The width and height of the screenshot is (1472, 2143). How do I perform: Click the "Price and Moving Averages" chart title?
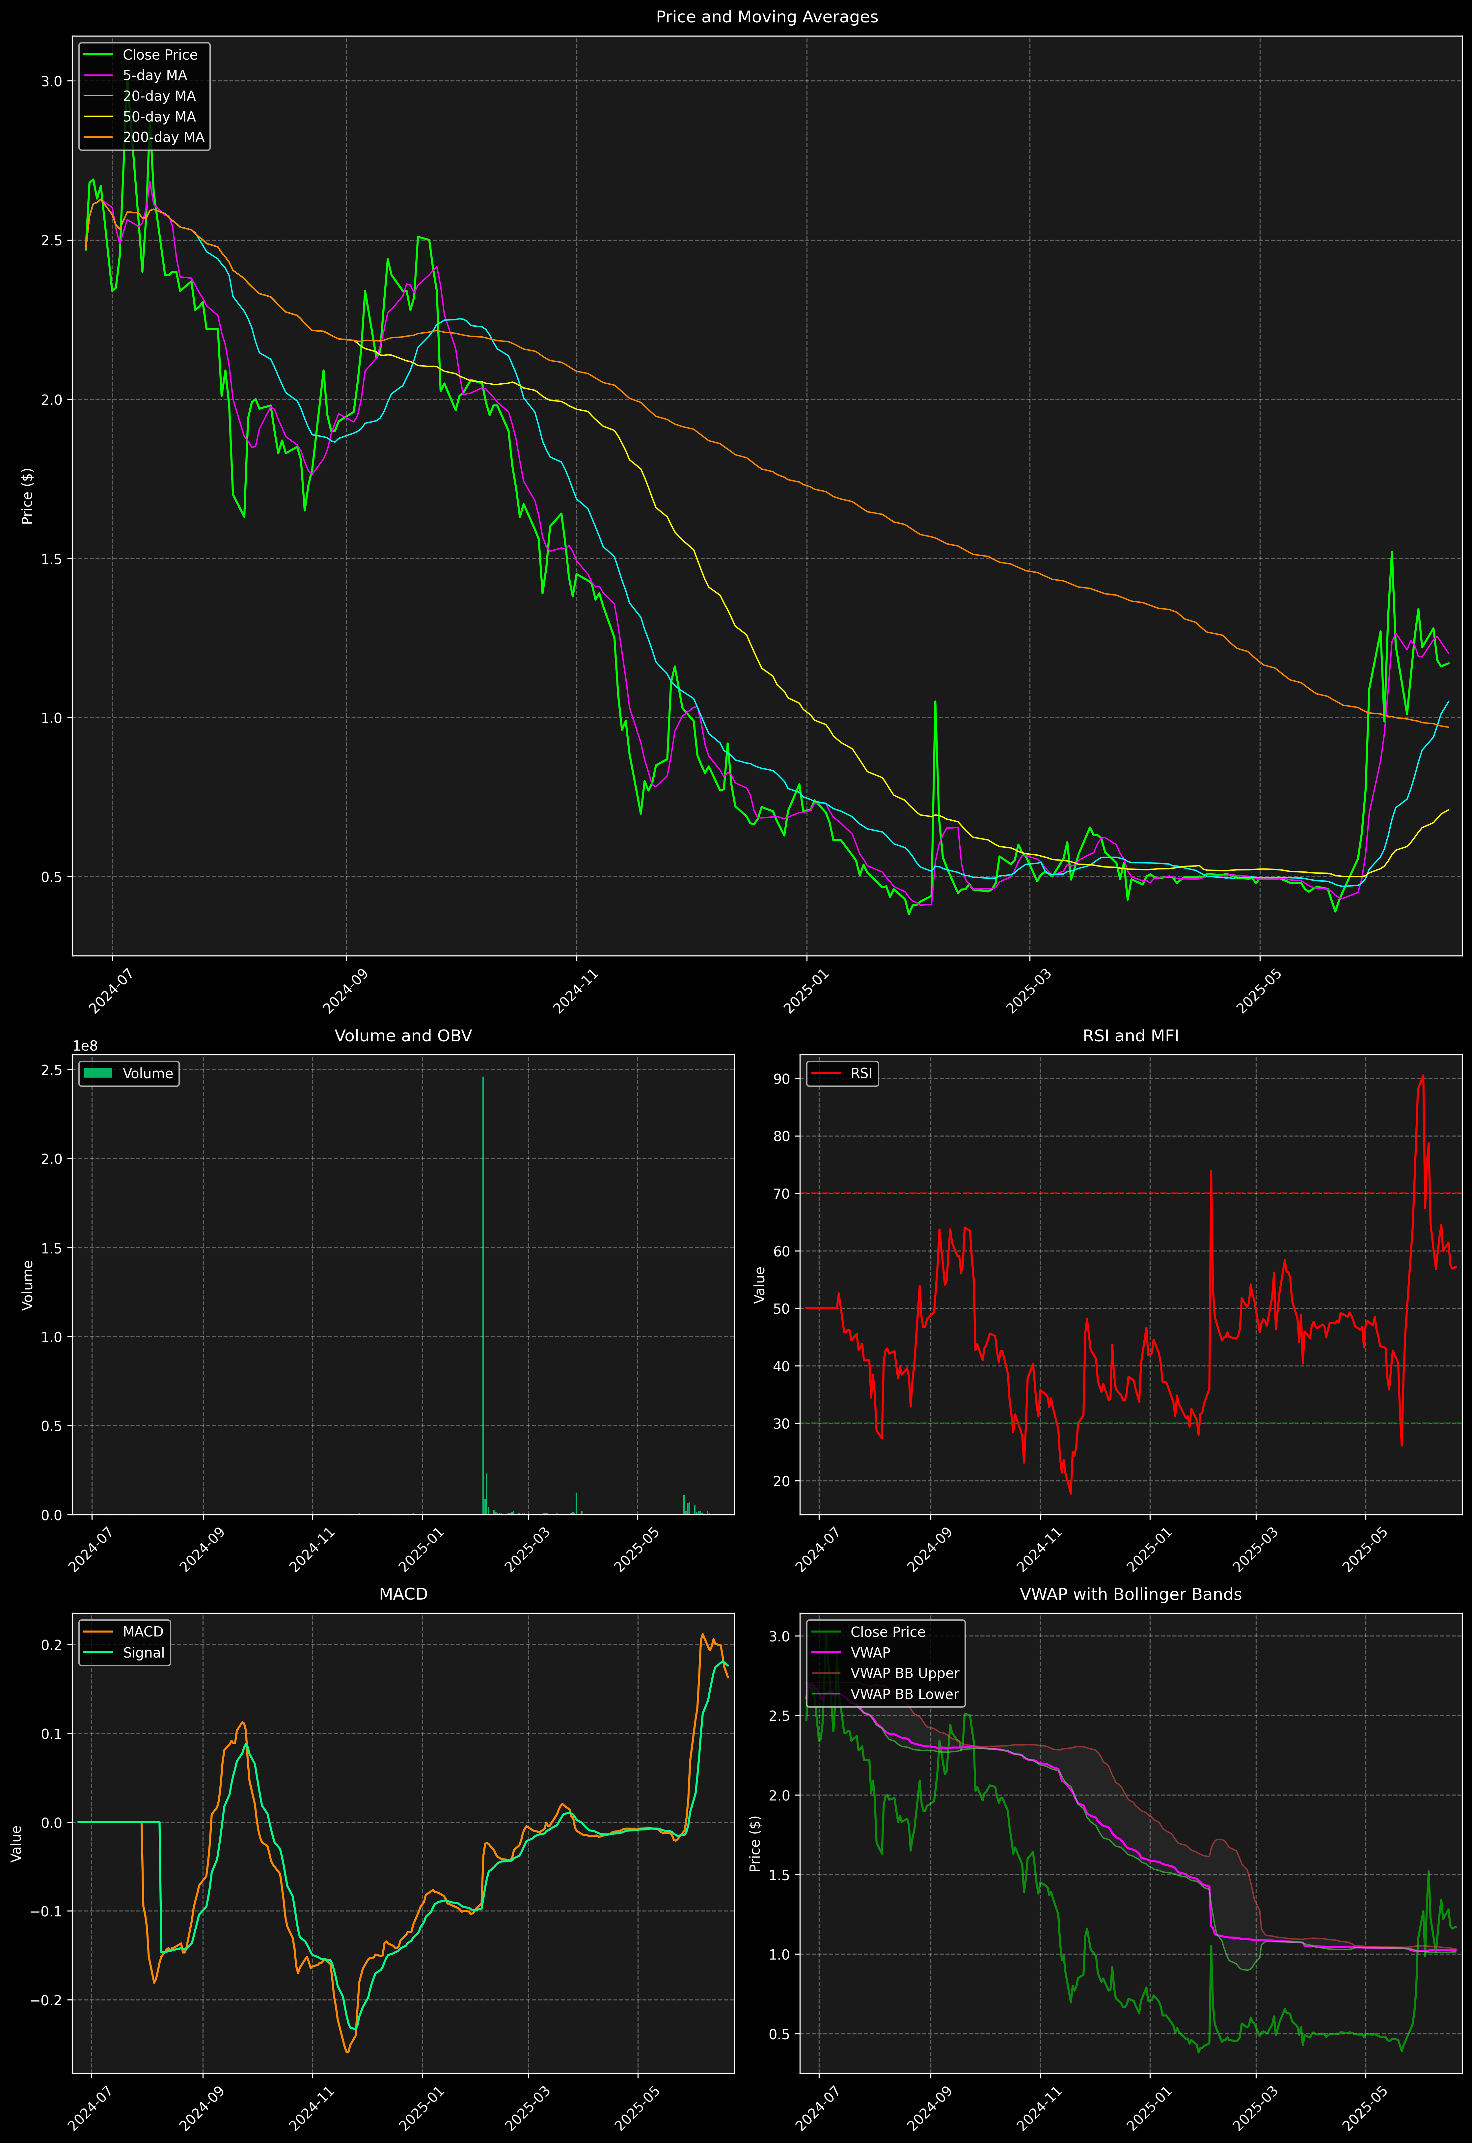point(766,16)
